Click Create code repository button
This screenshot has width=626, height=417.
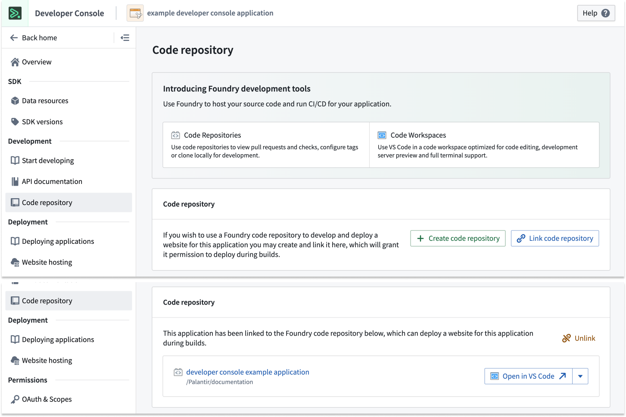pos(458,238)
